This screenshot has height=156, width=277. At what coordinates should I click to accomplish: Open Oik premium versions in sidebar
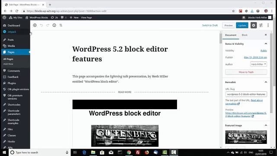[x=15, y=97]
